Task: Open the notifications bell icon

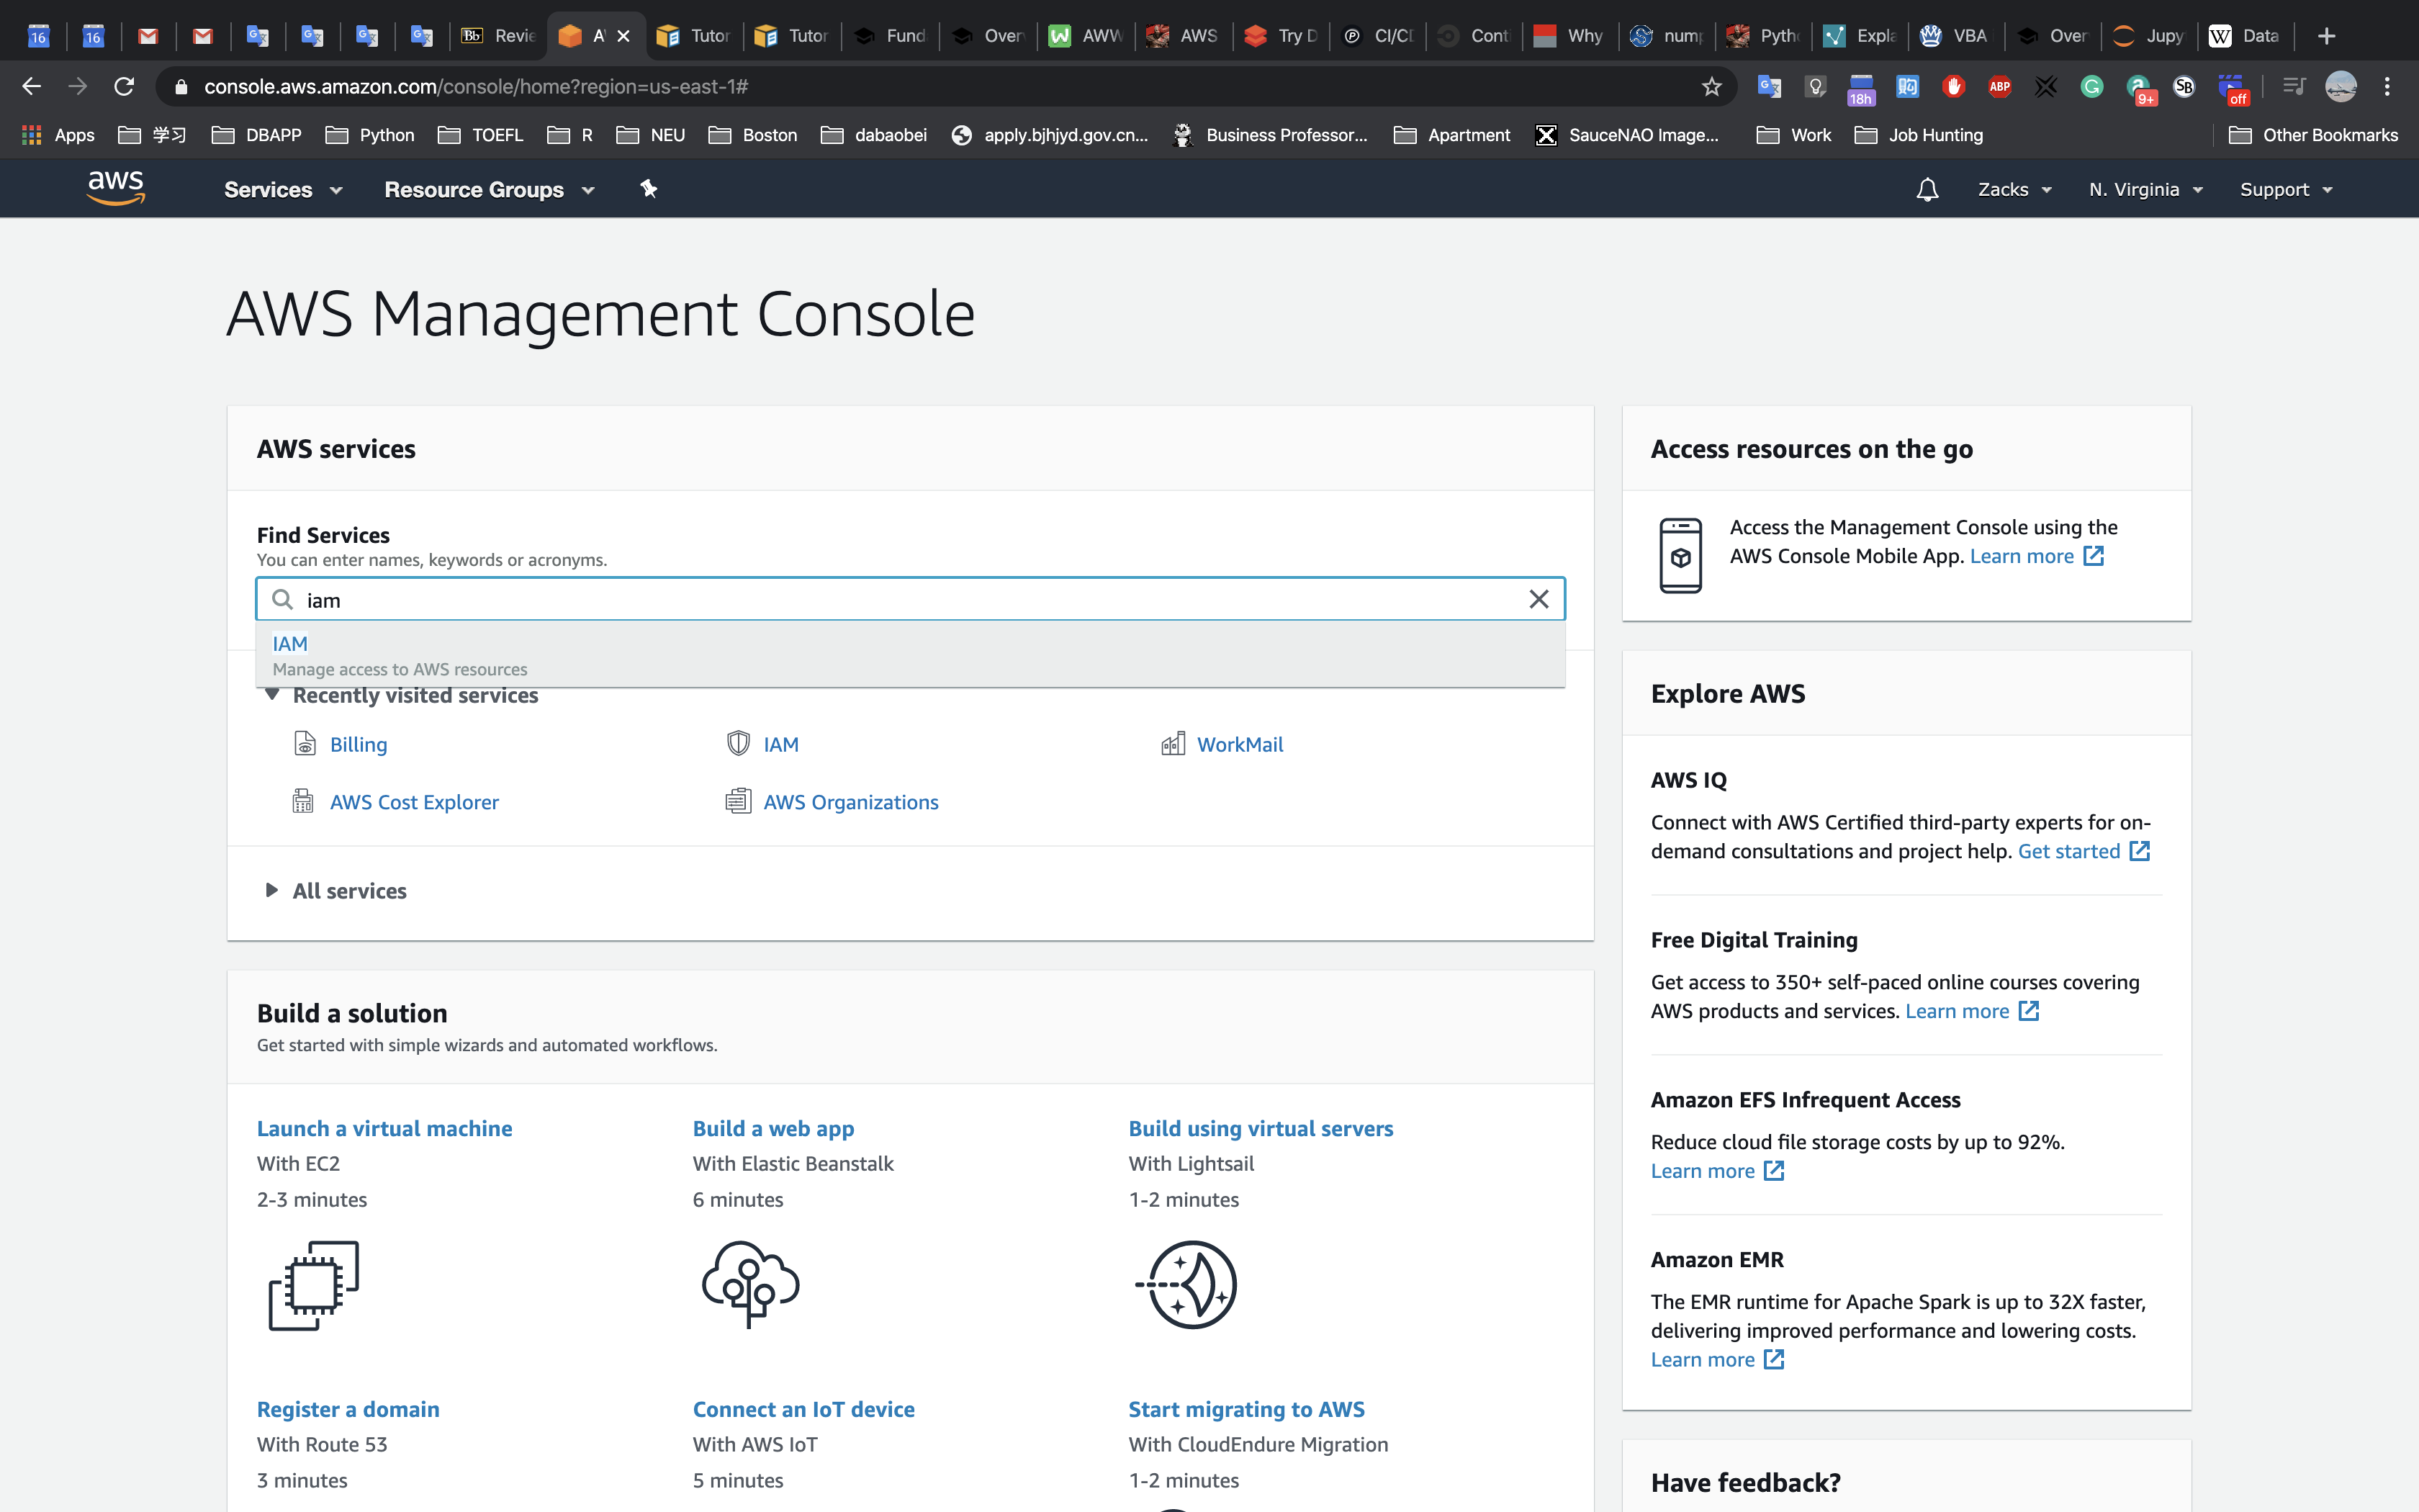Action: 1927,190
